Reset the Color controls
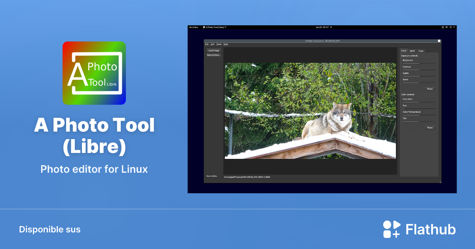 click(430, 127)
